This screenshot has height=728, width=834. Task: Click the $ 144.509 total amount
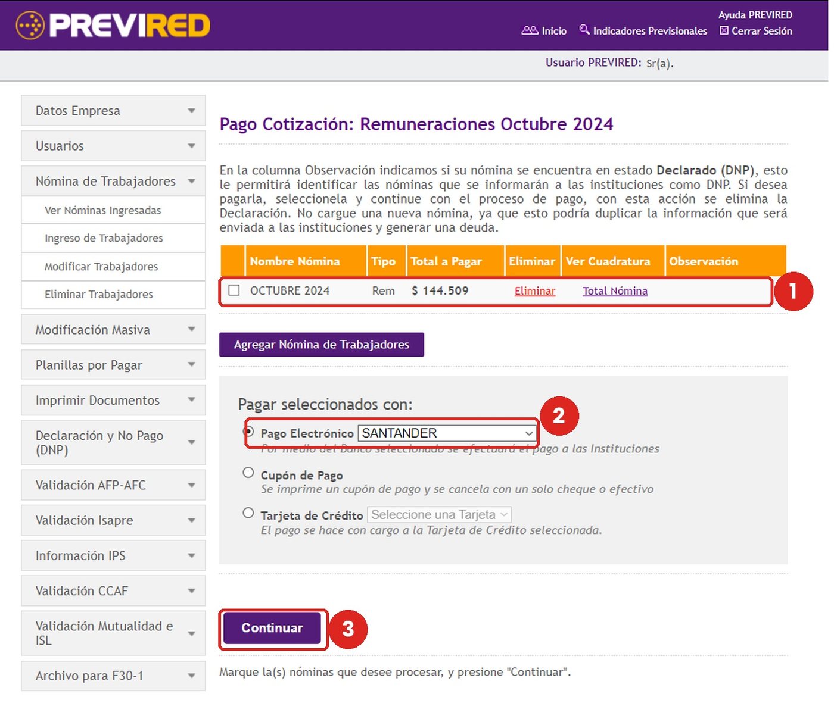pyautogui.click(x=440, y=291)
